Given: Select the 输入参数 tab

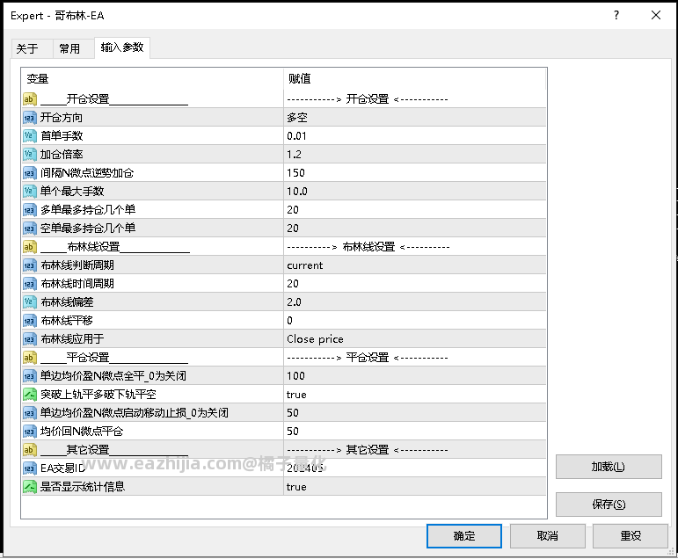Looking at the screenshot, I should [x=122, y=47].
